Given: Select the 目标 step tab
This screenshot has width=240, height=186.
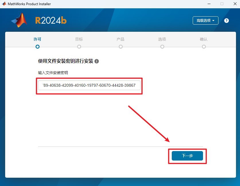Looking at the screenshot, I should pyautogui.click(x=79, y=39).
